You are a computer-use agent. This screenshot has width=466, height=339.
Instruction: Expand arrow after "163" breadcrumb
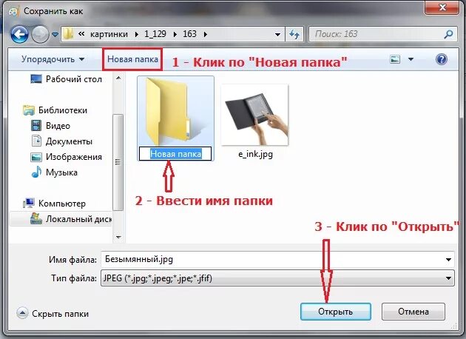pyautogui.click(x=206, y=35)
